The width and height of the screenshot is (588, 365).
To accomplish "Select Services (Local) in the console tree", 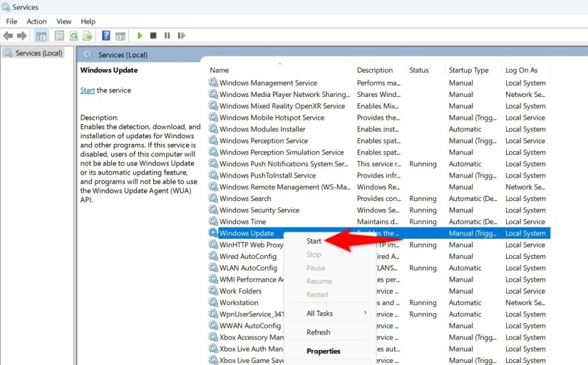I will point(38,53).
